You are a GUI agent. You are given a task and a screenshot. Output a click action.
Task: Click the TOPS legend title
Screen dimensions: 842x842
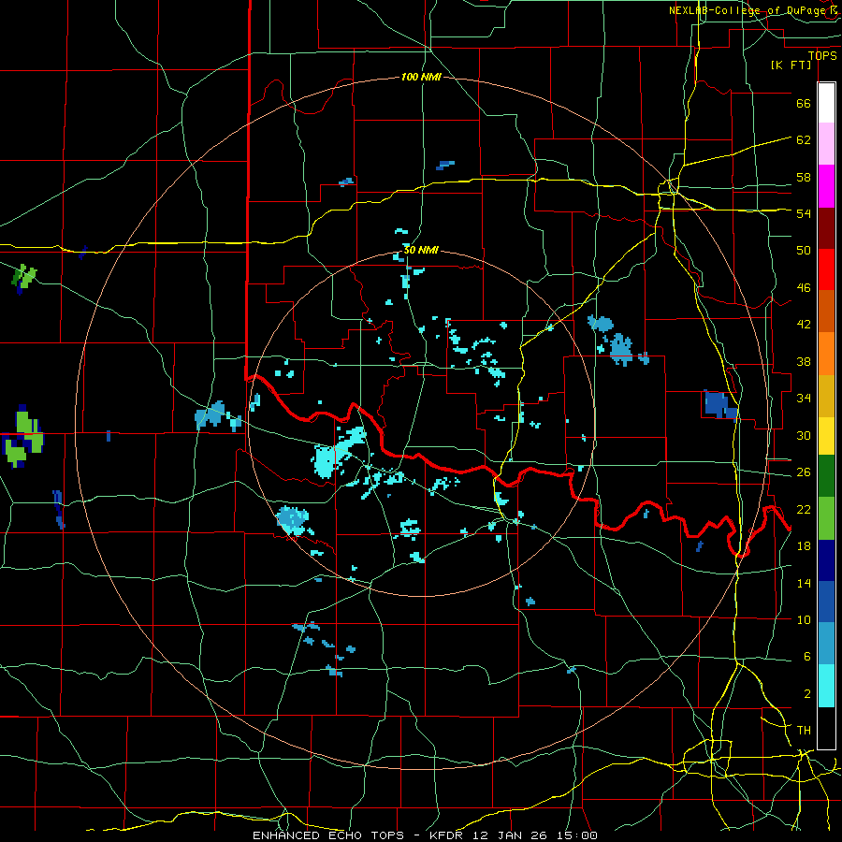point(822,55)
